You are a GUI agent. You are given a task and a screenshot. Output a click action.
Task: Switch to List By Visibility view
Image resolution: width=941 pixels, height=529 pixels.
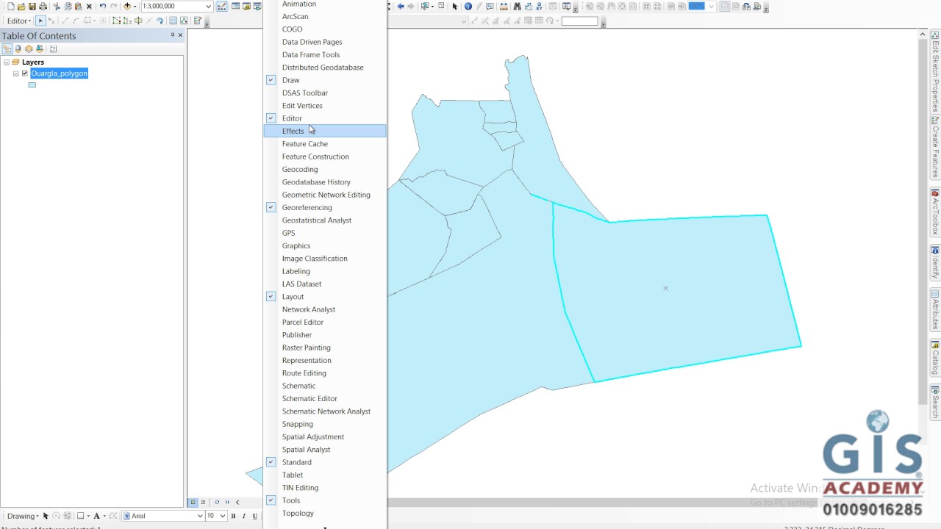coord(29,49)
